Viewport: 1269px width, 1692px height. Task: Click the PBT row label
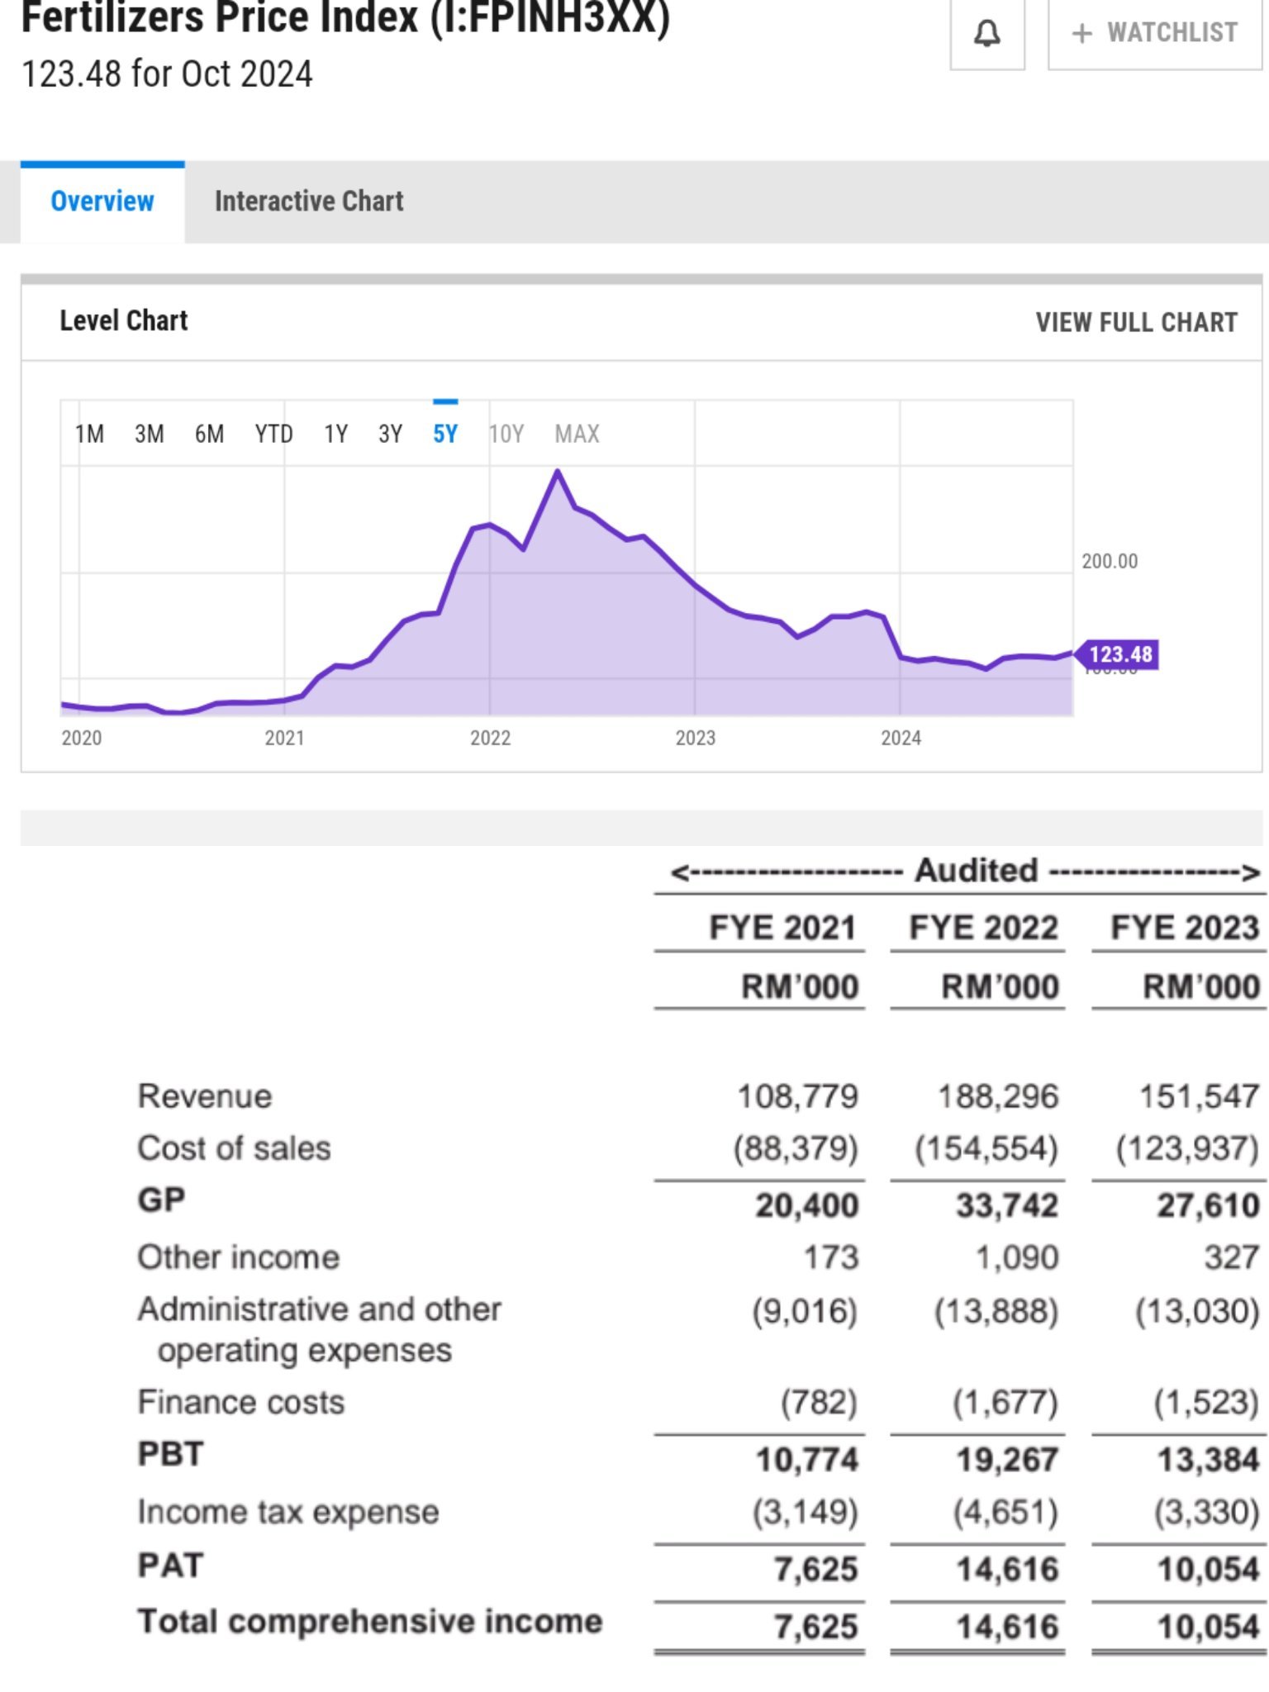170,1454
